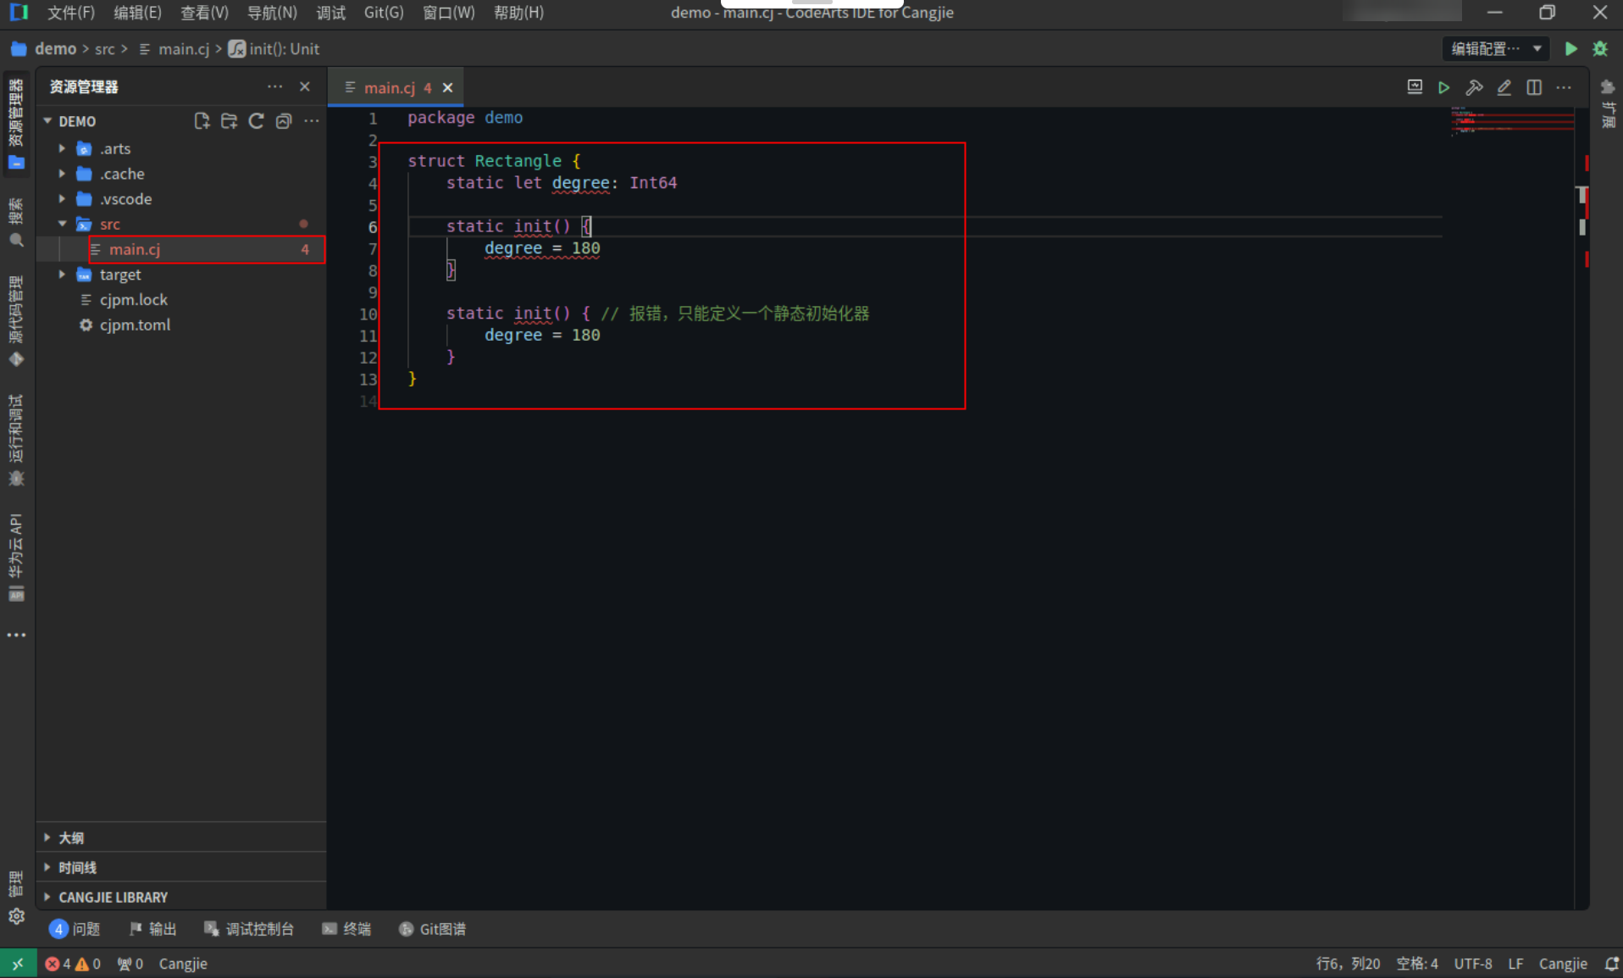Refresh the DEMO explorer tree
Viewport: 1623px width, 978px height.
click(x=256, y=120)
